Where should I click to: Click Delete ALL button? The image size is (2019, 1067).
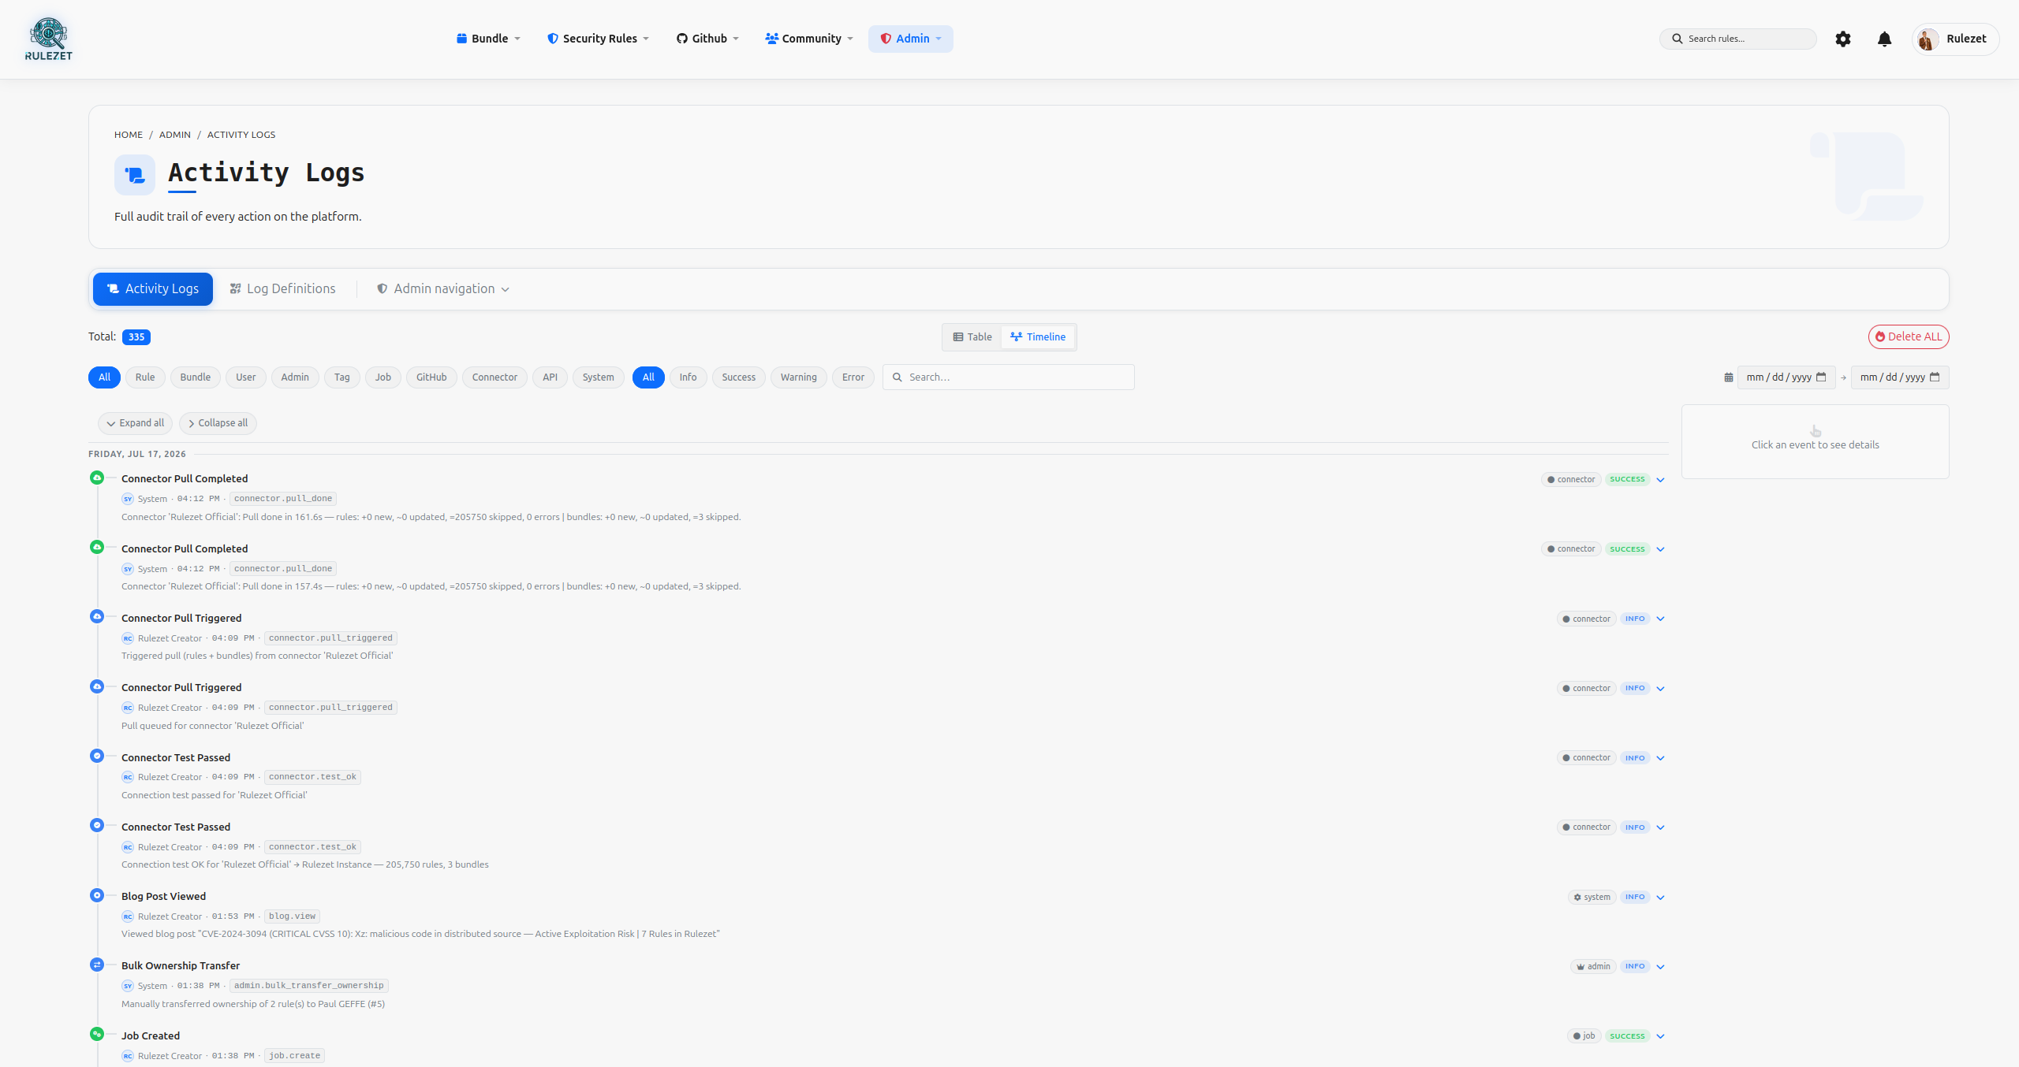pos(1909,336)
